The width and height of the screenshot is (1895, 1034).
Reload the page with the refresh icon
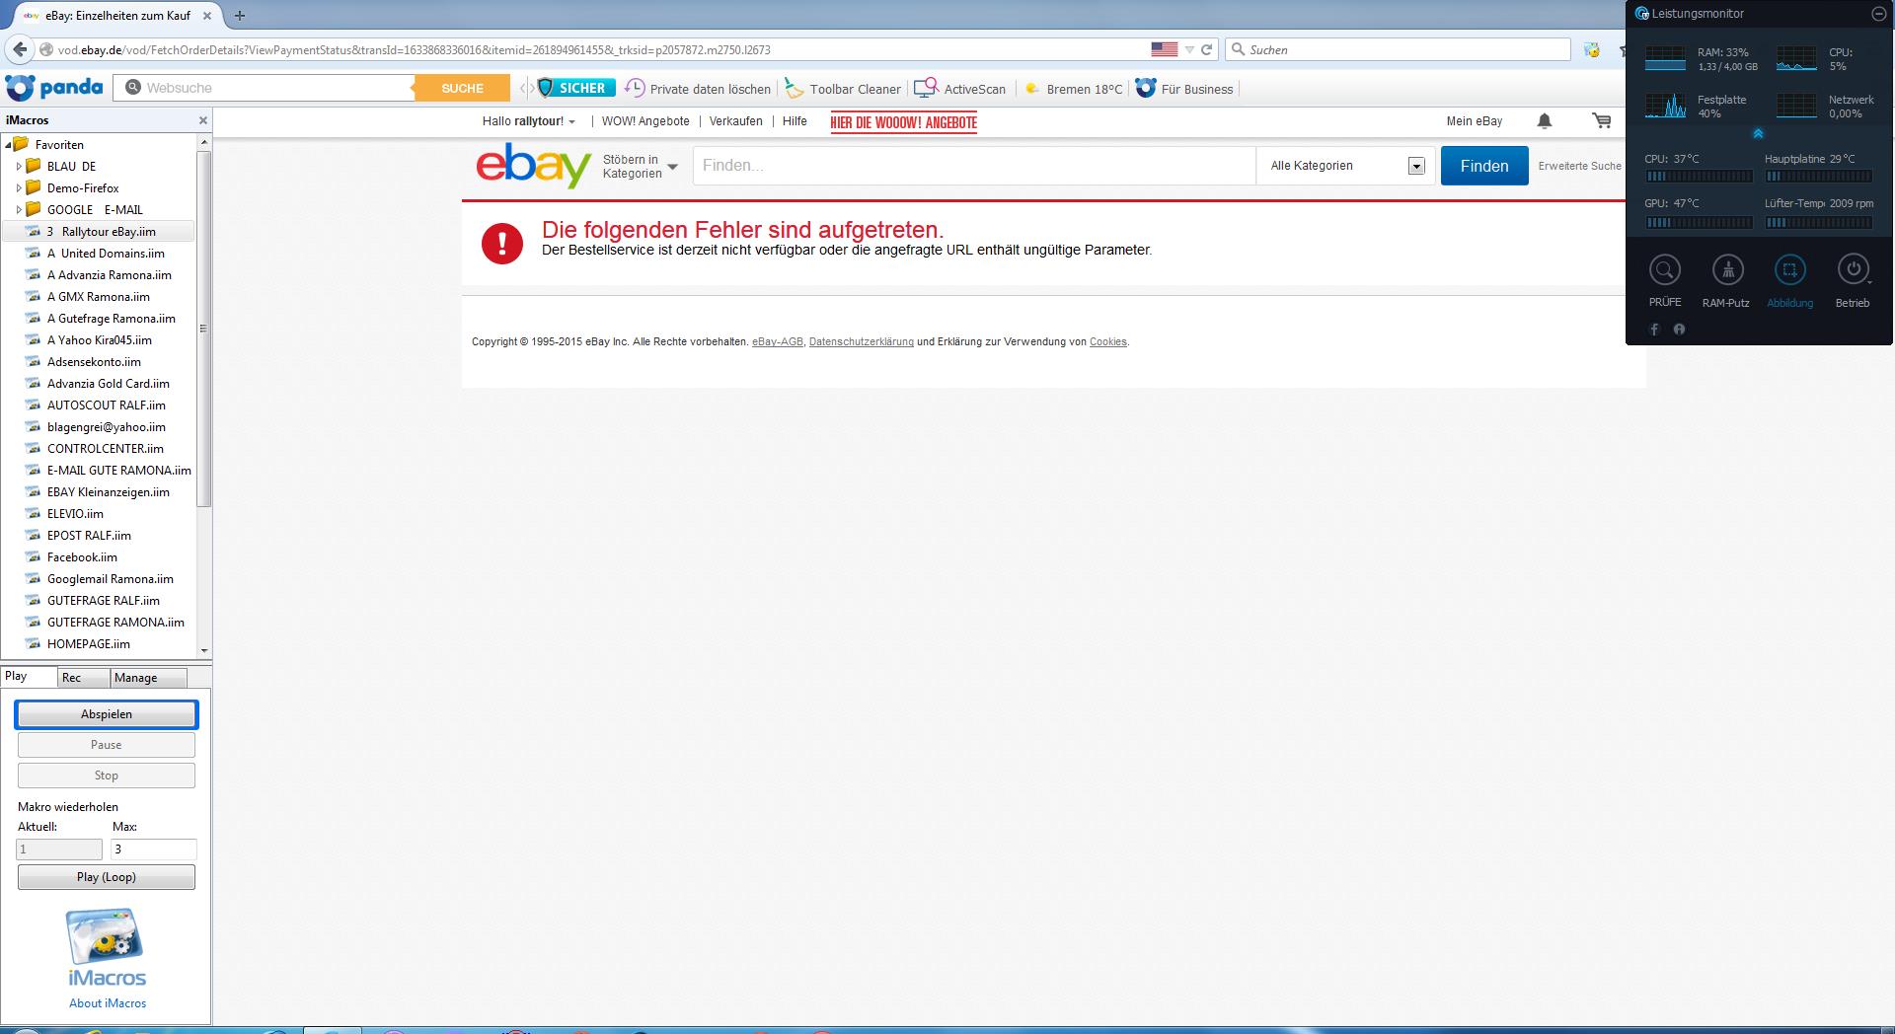point(1206,49)
